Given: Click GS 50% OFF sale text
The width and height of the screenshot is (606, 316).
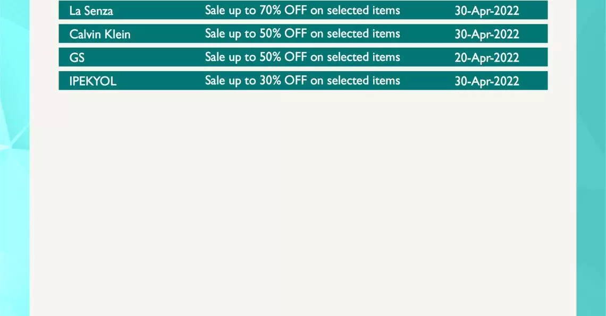Looking at the screenshot, I should pos(302,57).
